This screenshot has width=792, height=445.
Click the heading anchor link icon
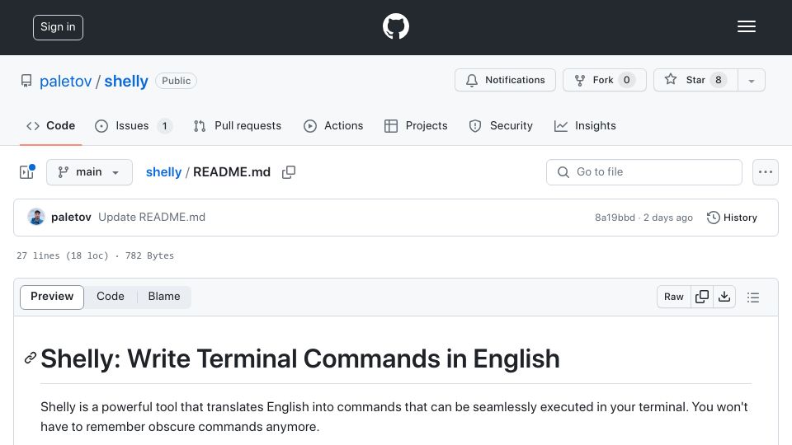pyautogui.click(x=31, y=358)
